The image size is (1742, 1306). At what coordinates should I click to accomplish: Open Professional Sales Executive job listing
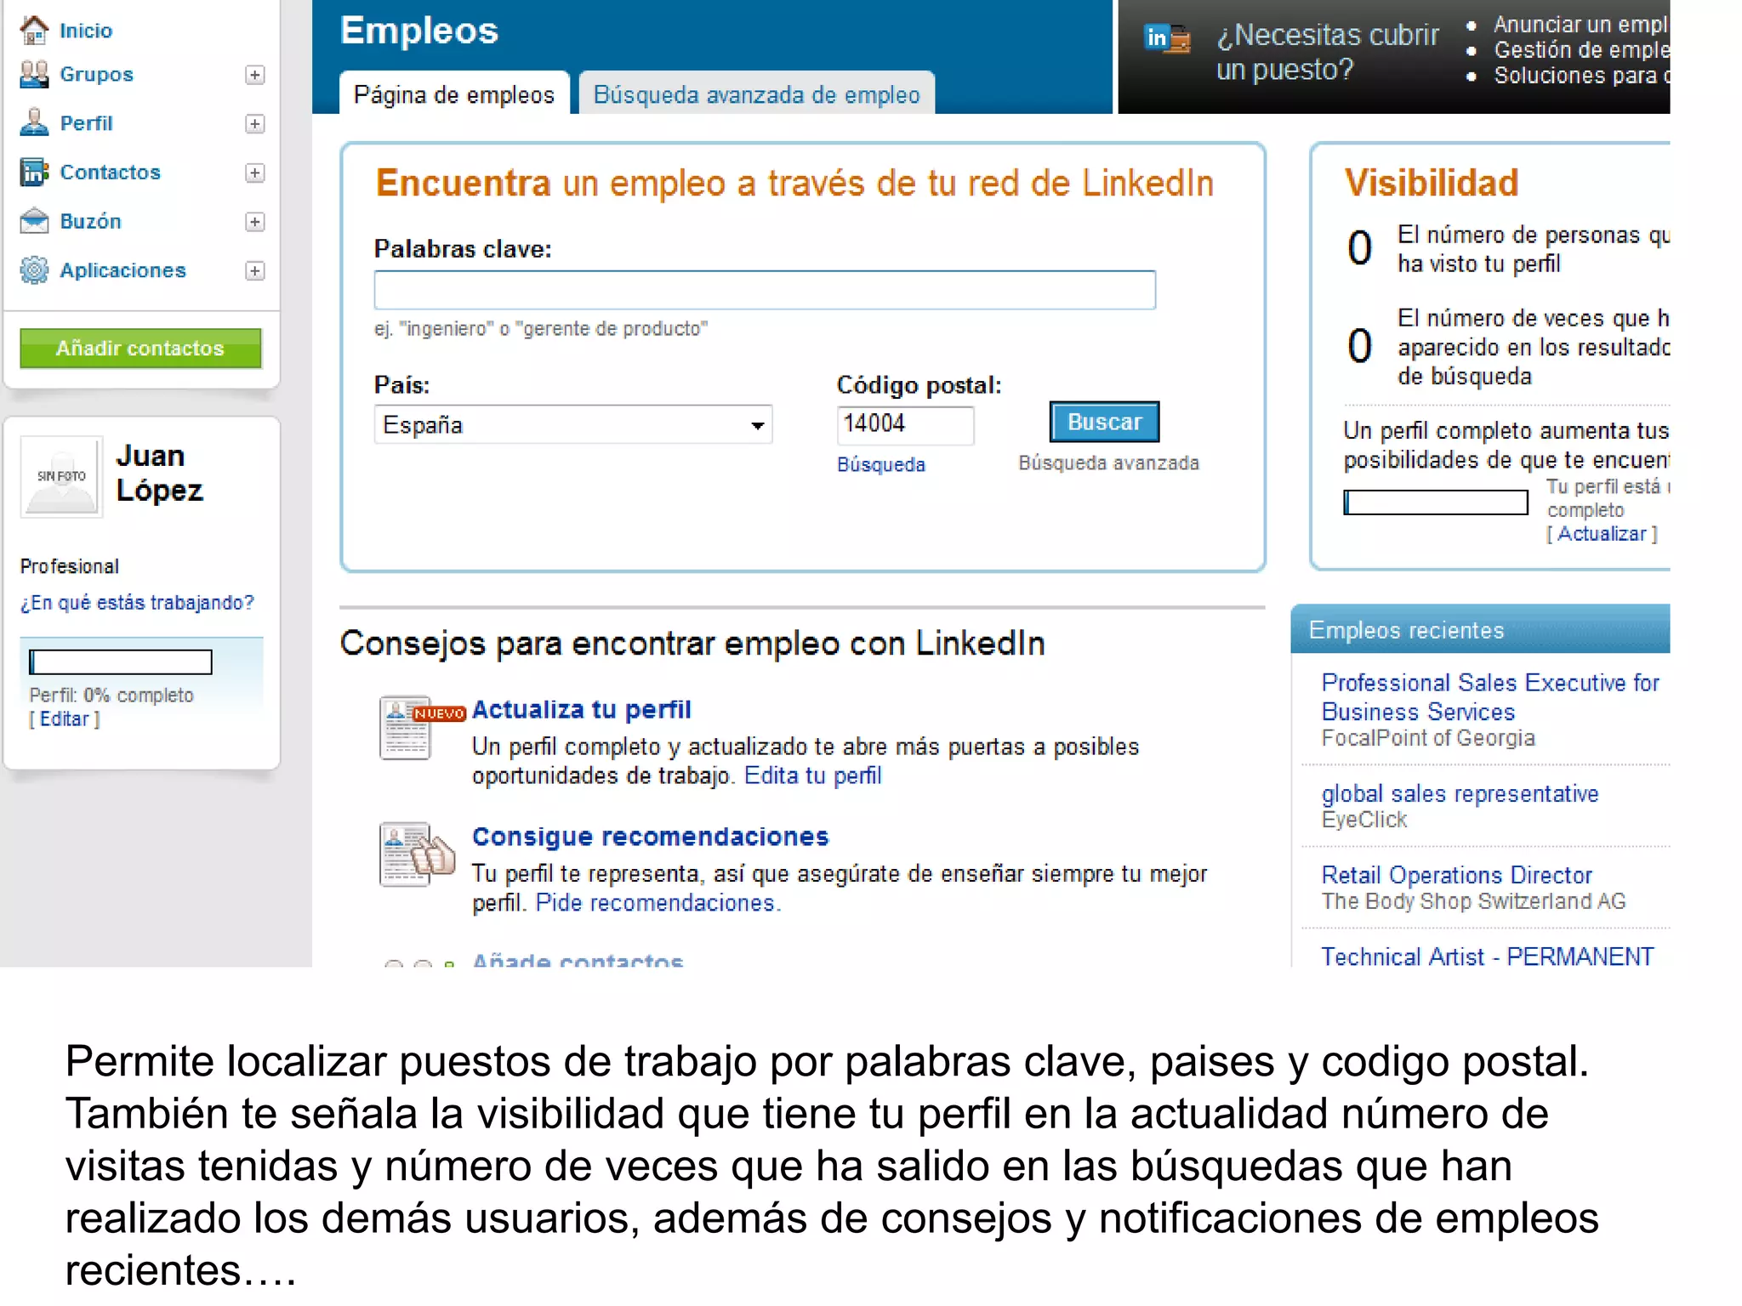(1489, 697)
